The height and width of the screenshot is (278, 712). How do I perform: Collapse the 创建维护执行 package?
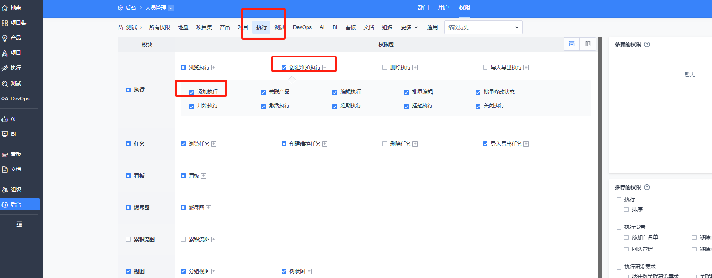(x=325, y=68)
